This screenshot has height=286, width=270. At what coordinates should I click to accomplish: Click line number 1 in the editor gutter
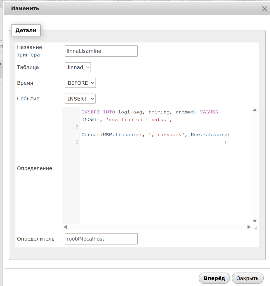77,112
